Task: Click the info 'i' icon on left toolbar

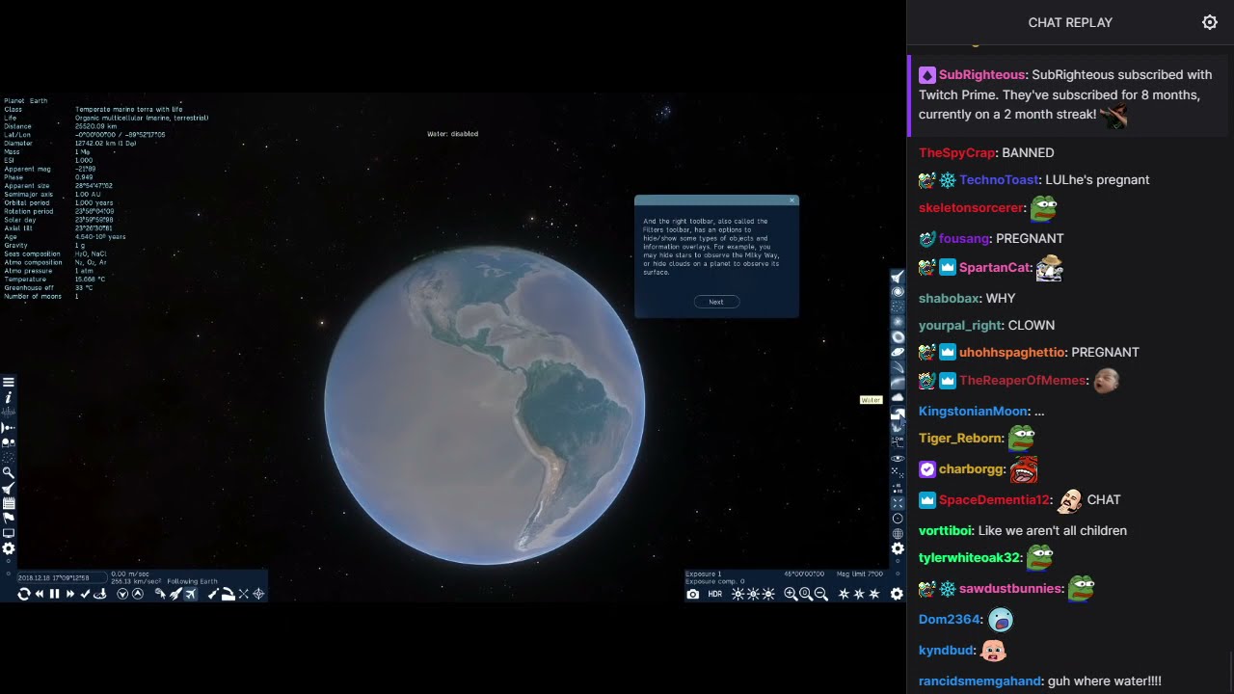Action: [x=9, y=397]
